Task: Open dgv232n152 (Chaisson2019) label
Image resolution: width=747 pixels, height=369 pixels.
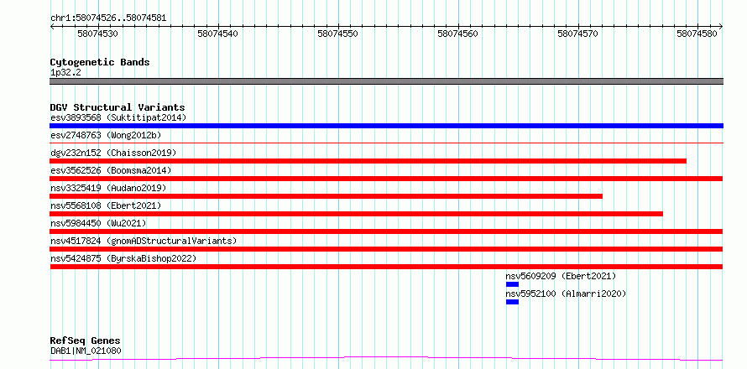Action: click(x=113, y=153)
